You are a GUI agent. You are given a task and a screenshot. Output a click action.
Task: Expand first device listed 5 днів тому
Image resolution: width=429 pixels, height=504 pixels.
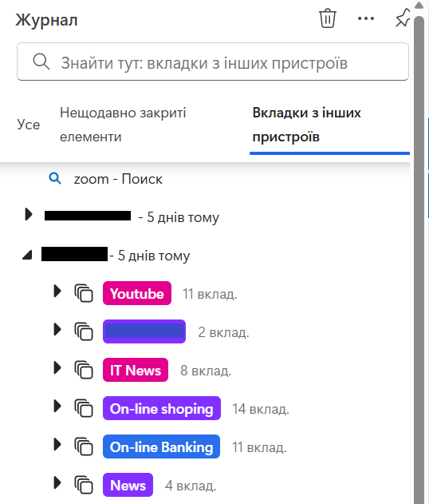click(x=29, y=214)
